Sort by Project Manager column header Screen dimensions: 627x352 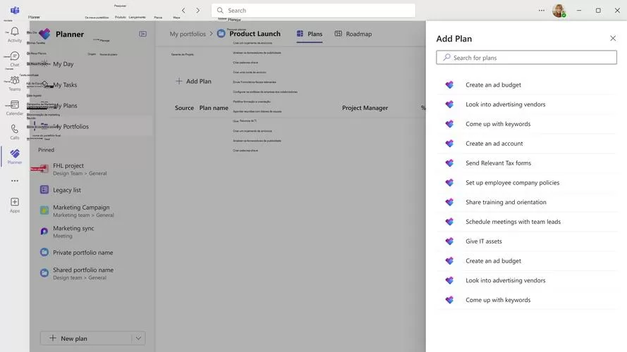point(365,108)
